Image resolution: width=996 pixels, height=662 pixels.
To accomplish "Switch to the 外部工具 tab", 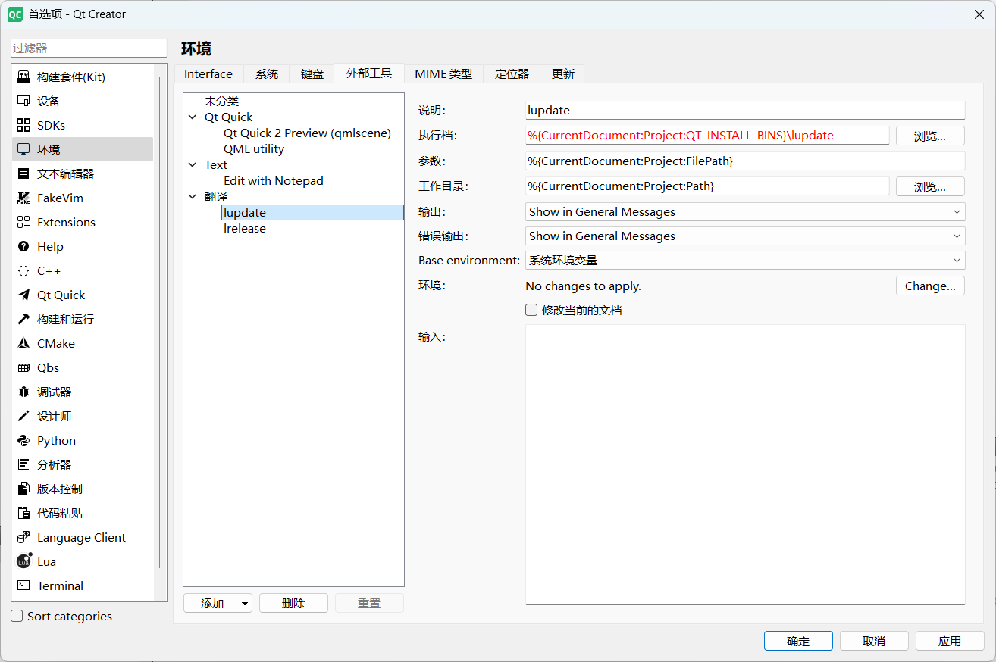I will point(369,73).
